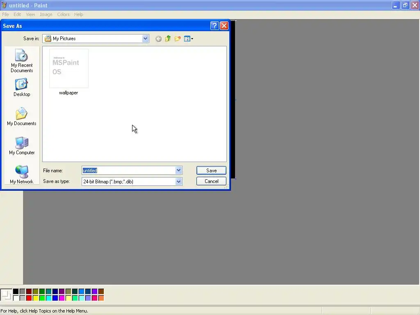Select the wallpaper image thumbnail

pos(69,68)
